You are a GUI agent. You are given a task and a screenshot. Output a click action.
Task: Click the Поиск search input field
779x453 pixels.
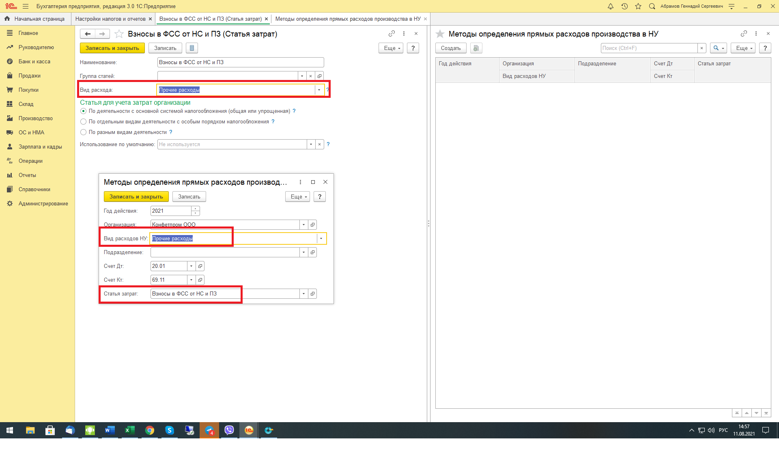[648, 48]
